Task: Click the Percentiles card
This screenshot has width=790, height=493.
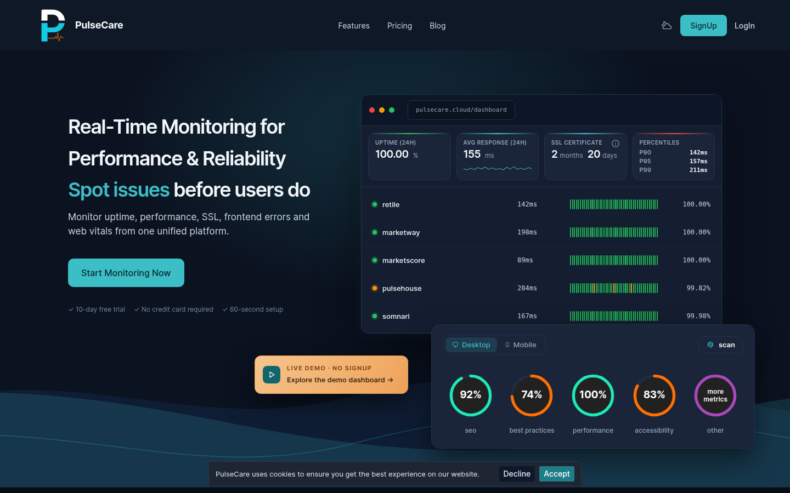Action: [674, 156]
